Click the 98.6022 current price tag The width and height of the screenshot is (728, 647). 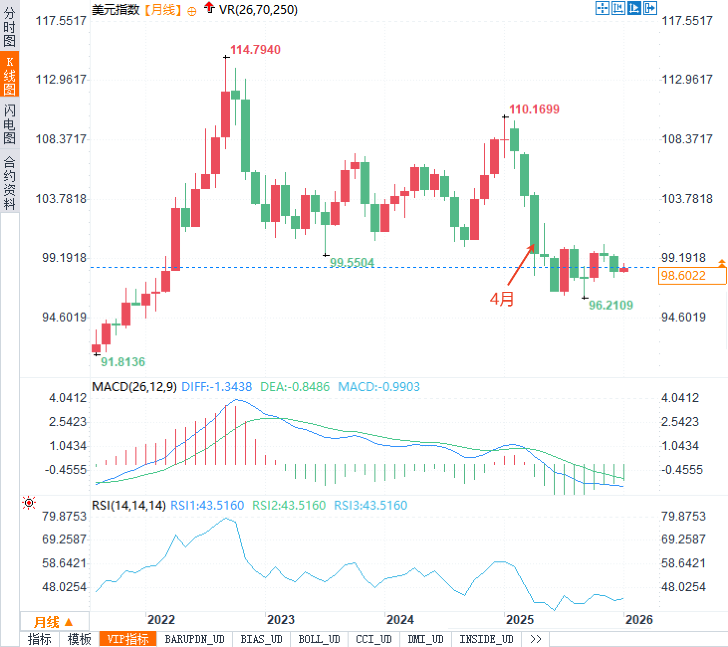tap(692, 275)
